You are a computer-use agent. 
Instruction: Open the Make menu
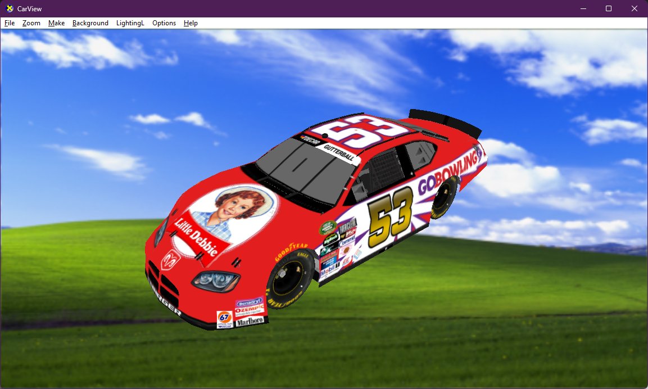pyautogui.click(x=57, y=23)
